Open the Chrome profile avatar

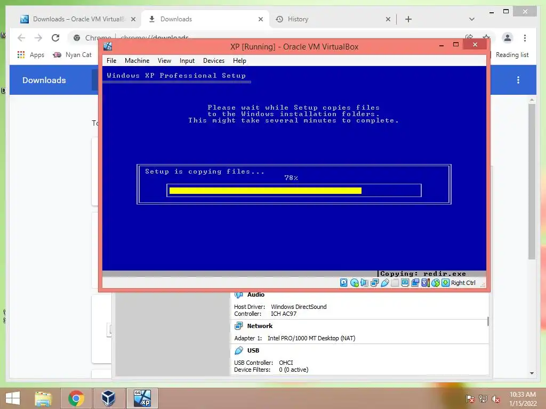tap(508, 38)
